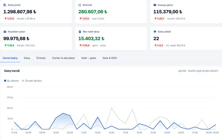Click the Satış (ciro) receipt icon
The width and height of the screenshot is (222, 139).
click(x=5, y=5)
